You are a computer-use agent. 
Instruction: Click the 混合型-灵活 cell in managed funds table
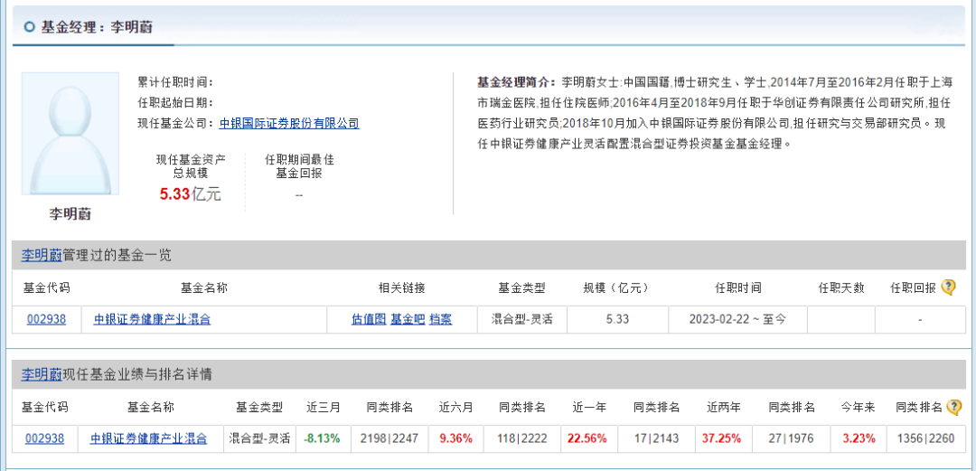click(x=521, y=320)
